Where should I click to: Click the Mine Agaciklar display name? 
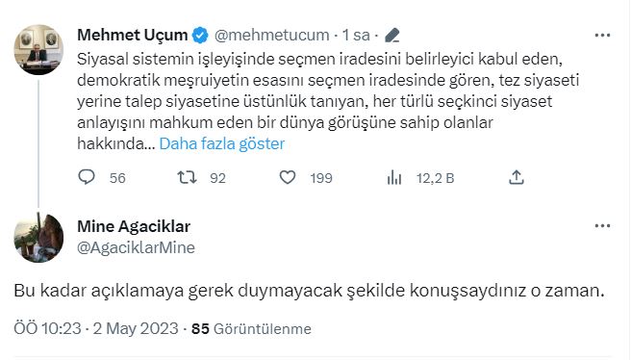click(134, 226)
